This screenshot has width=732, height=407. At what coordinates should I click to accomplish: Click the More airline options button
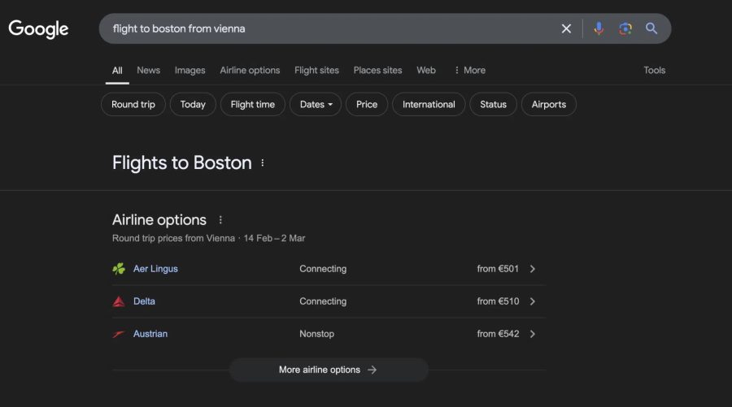[x=329, y=370]
